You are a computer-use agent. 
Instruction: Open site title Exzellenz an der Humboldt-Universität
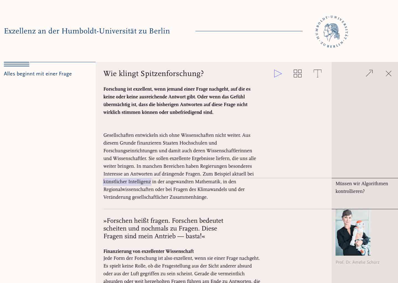click(x=87, y=31)
